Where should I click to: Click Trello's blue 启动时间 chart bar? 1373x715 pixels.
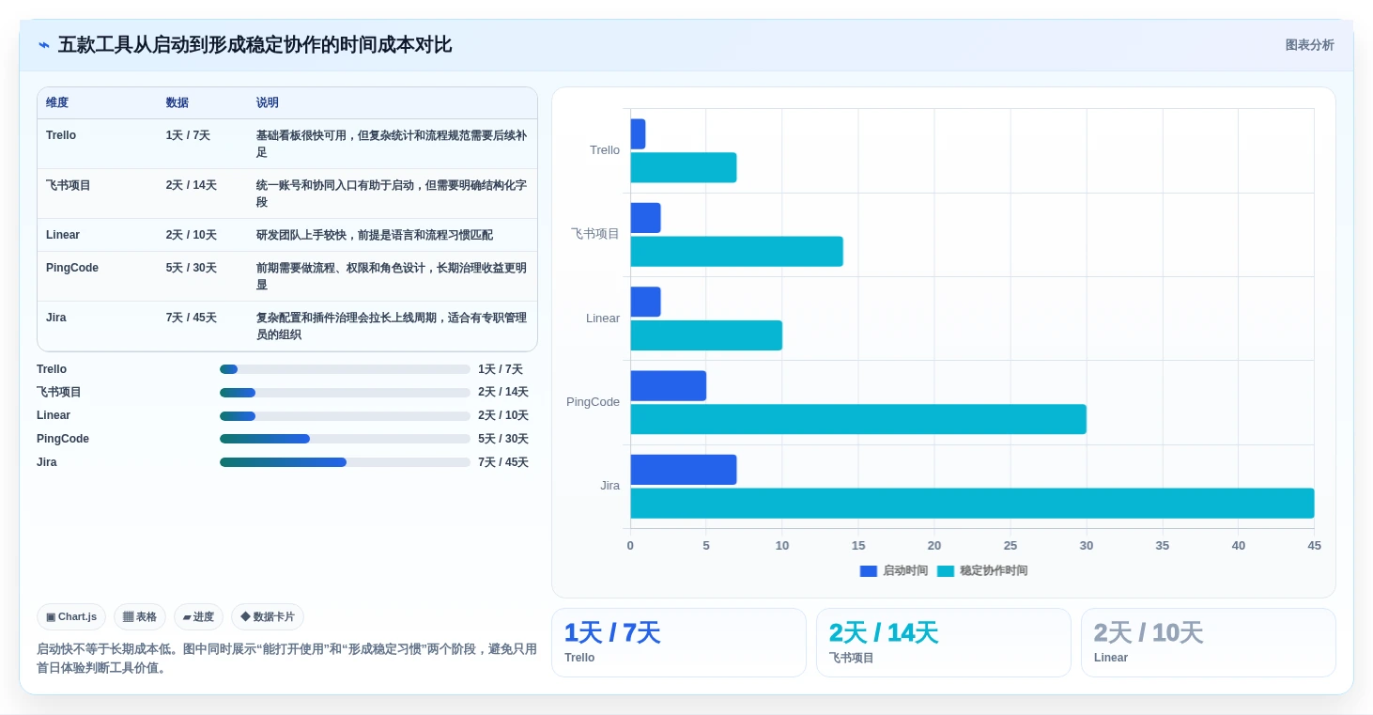638,133
